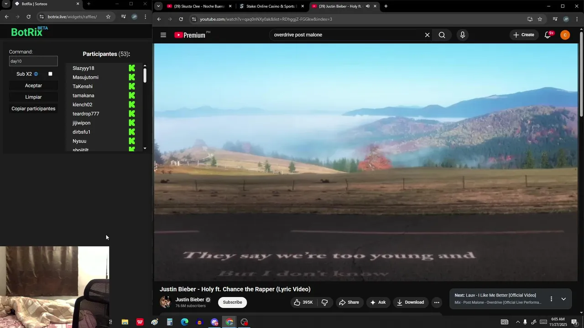Bookmark the BotRix page with the star
This screenshot has height=328, width=584.
pos(108,17)
